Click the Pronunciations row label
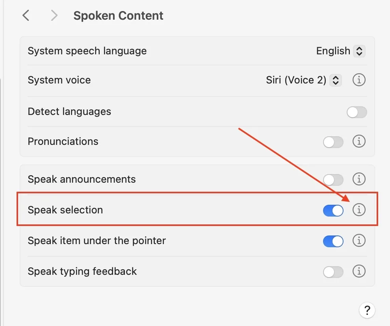Image resolution: width=390 pixels, height=326 pixels. (x=63, y=141)
